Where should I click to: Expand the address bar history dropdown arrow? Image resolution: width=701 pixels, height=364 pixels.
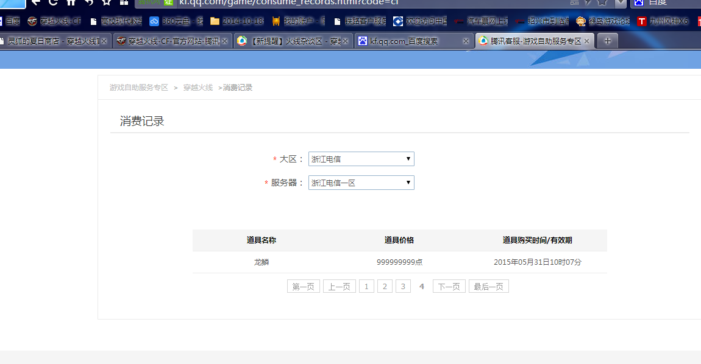point(621,2)
